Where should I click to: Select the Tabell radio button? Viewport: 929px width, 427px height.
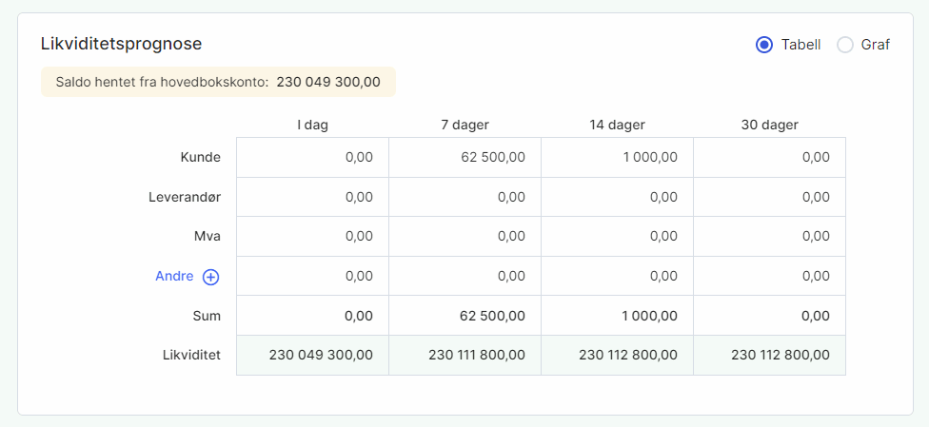(x=763, y=45)
